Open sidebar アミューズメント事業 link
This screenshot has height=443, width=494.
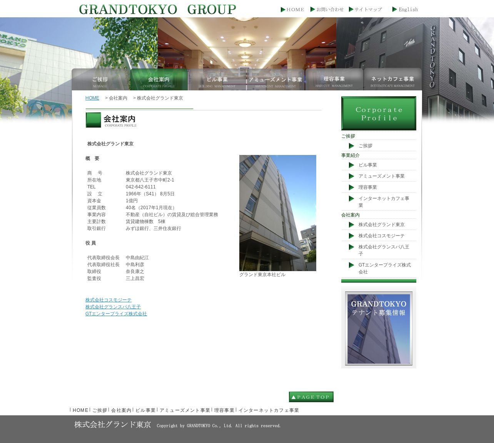click(382, 176)
